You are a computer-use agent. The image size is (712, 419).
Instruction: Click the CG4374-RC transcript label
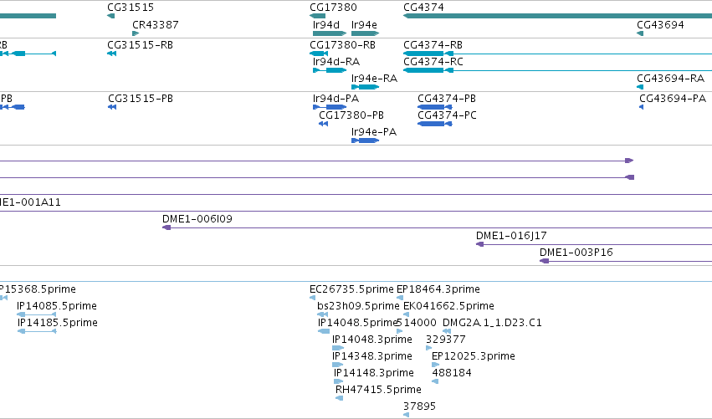(x=433, y=62)
